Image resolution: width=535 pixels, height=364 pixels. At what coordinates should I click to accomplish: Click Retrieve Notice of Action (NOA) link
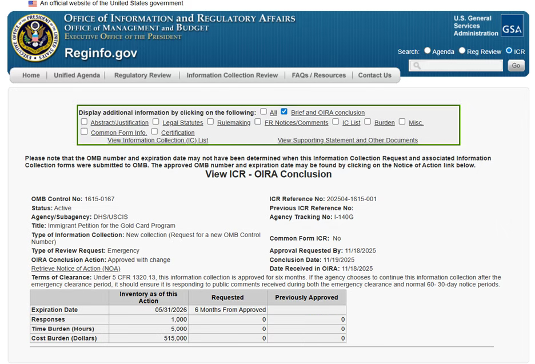(x=75, y=269)
